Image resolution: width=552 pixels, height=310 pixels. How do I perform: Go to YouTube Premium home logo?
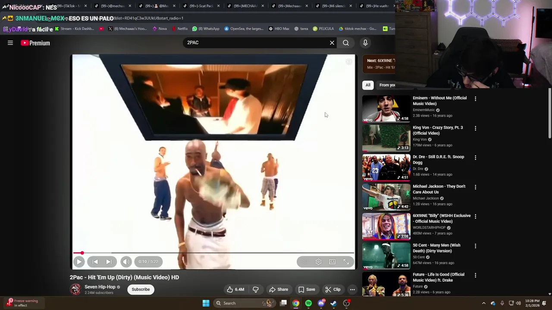pos(35,43)
